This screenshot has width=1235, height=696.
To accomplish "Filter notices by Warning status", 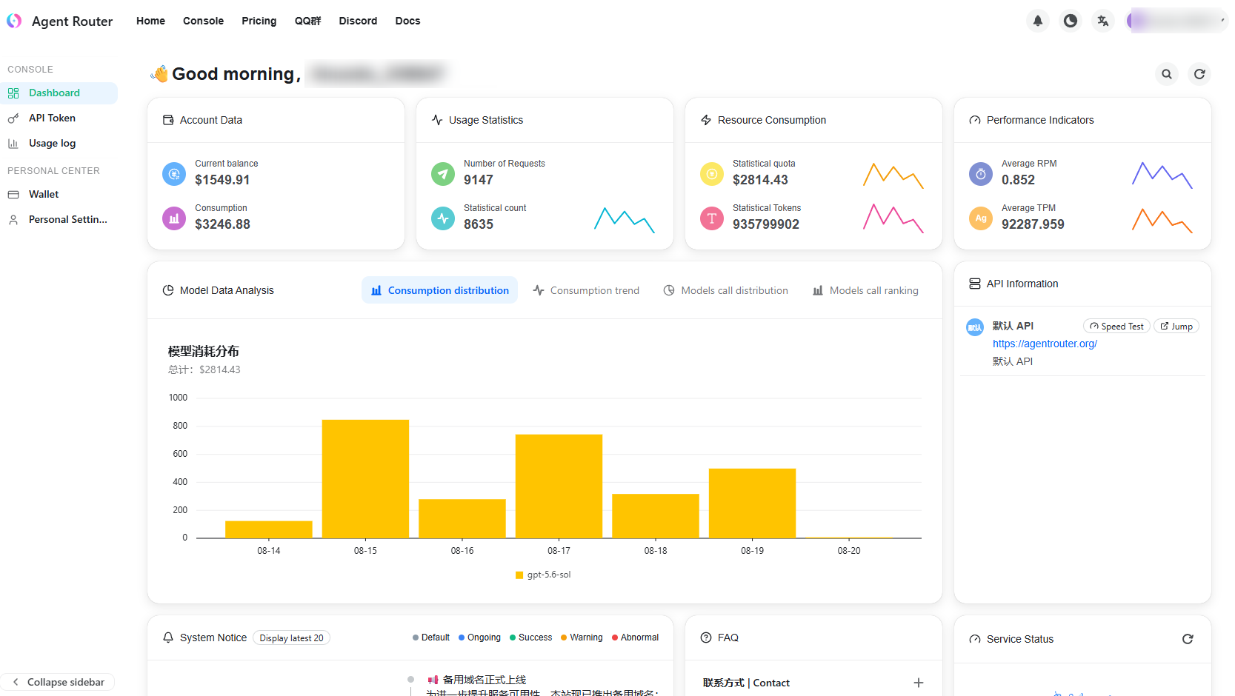I will [x=582, y=638].
